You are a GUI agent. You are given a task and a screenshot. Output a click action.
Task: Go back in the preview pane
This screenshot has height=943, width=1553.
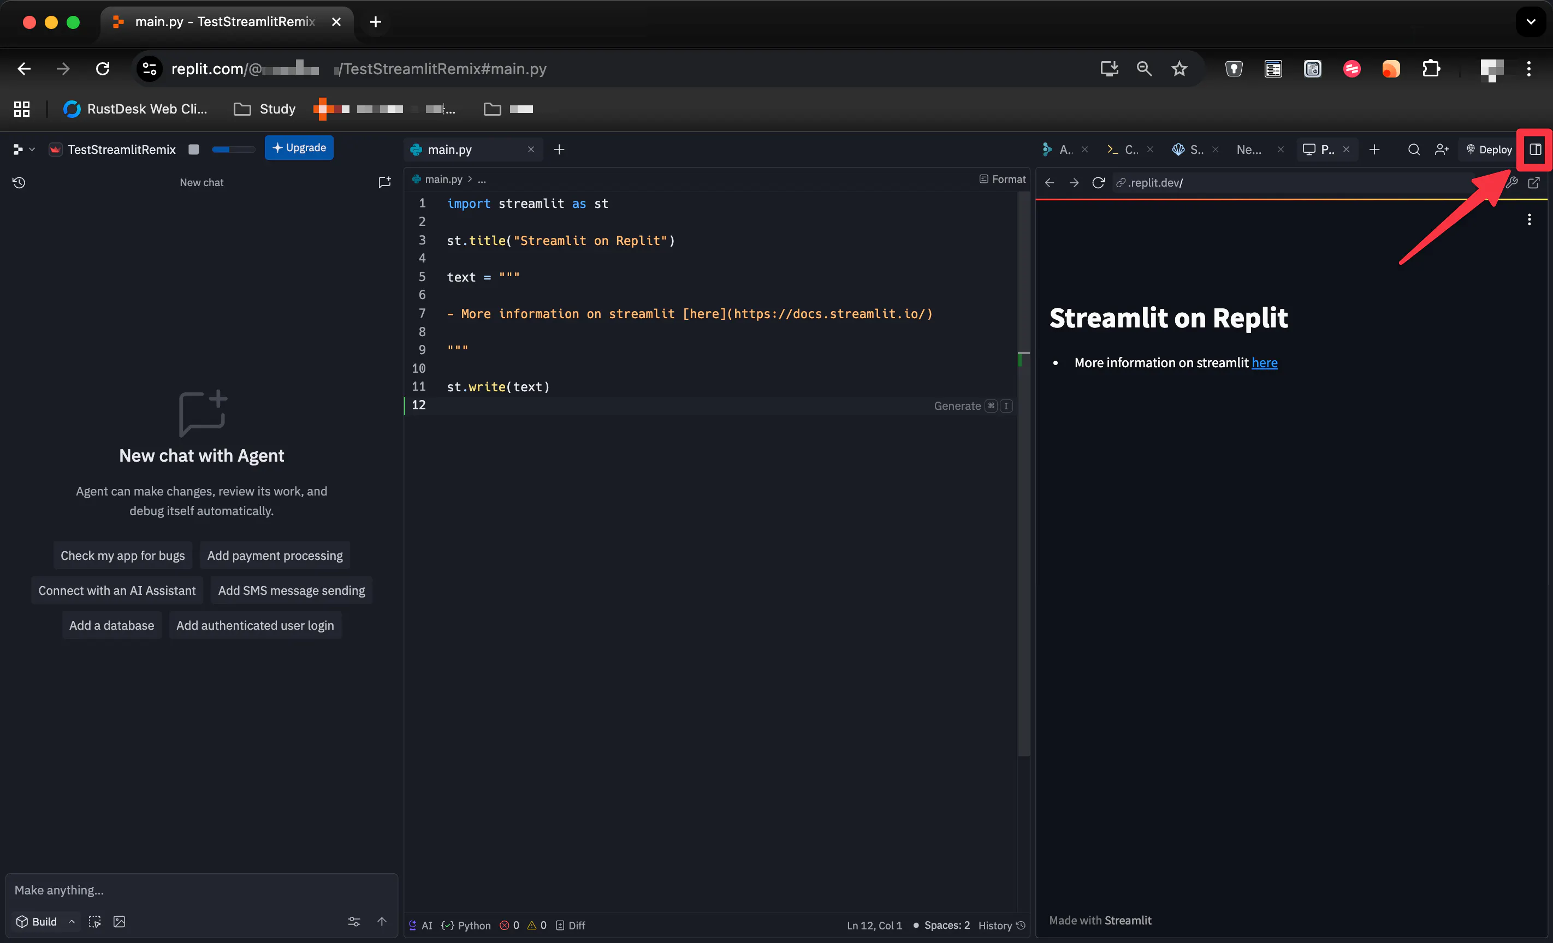pyautogui.click(x=1050, y=183)
